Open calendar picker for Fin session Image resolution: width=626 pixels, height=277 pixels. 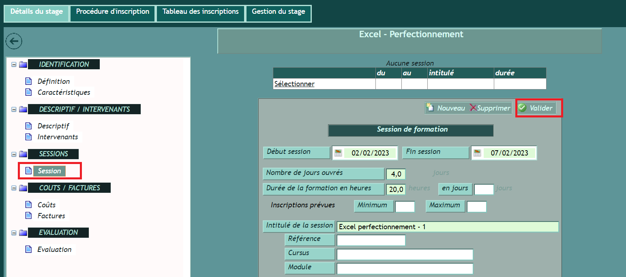pos(477,153)
